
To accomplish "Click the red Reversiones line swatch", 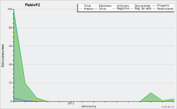I will pyautogui.click(x=154, y=9).
